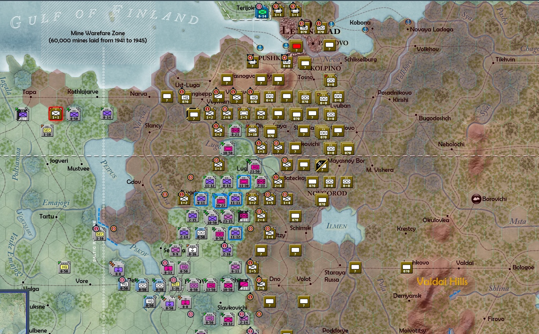Viewport: 539px width, 334px height.
Task: Click the pink 8-13 support stack
Action: [x=168, y=269]
